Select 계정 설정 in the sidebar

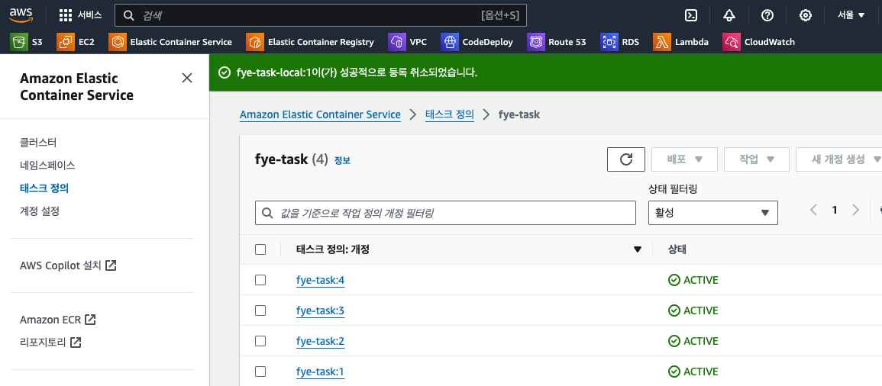click(x=40, y=211)
